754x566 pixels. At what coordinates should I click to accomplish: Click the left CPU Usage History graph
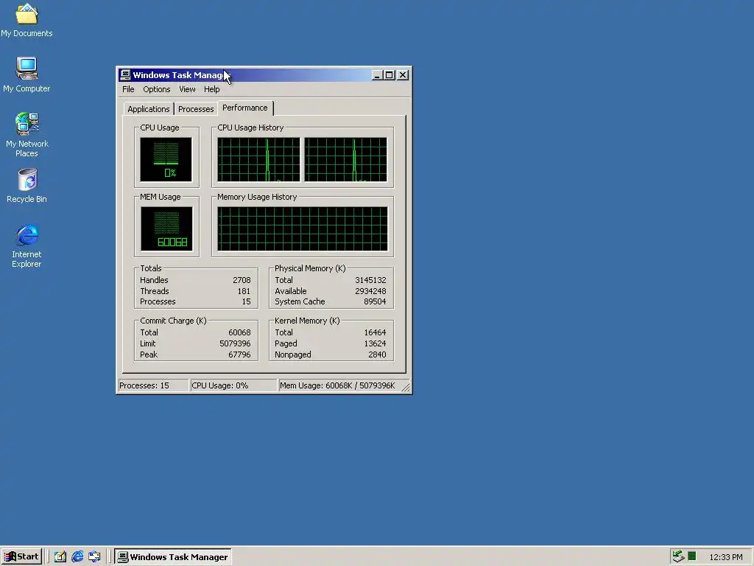pyautogui.click(x=258, y=160)
